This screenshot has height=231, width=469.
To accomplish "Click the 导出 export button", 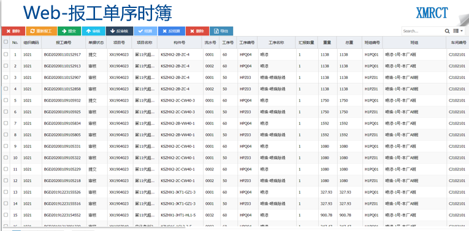I will tap(221, 31).
